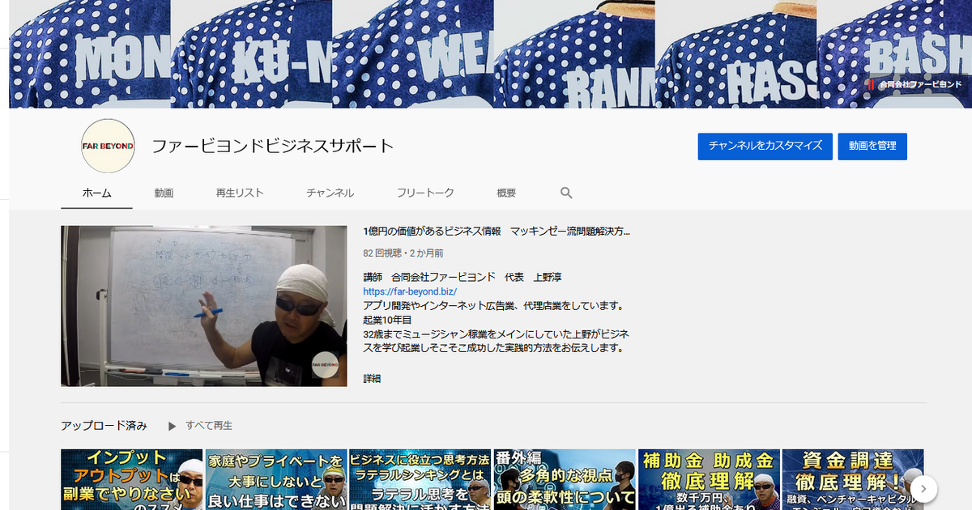972x510 pixels.
Task: Click the アップロード済み section heading
Action: click(104, 425)
